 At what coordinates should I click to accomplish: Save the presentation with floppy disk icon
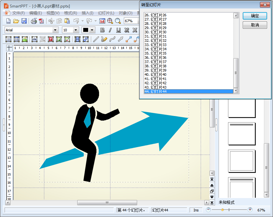pos(24,21)
